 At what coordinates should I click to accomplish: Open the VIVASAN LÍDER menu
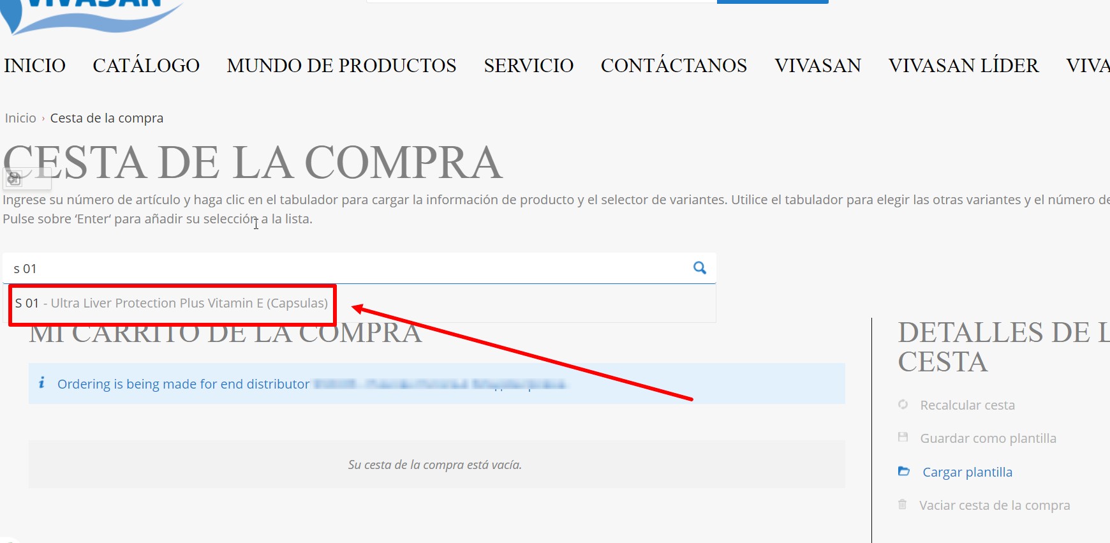963,65
